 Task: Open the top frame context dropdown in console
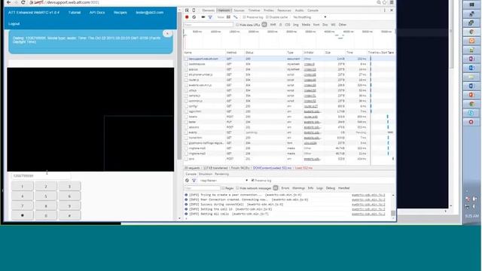224,181
